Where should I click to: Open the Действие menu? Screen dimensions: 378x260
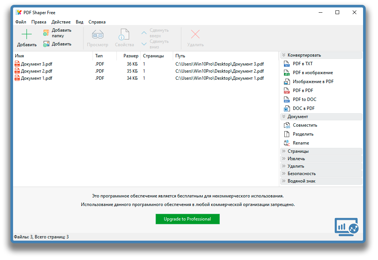pyautogui.click(x=61, y=22)
